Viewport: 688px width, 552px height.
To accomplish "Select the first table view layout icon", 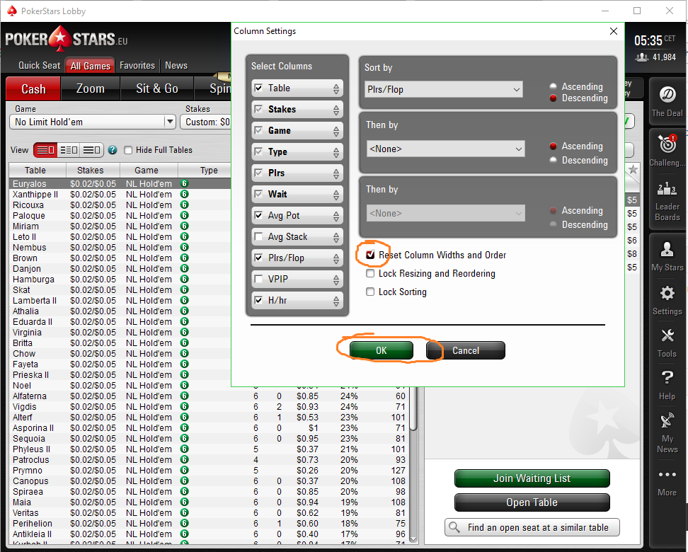I will (45, 150).
